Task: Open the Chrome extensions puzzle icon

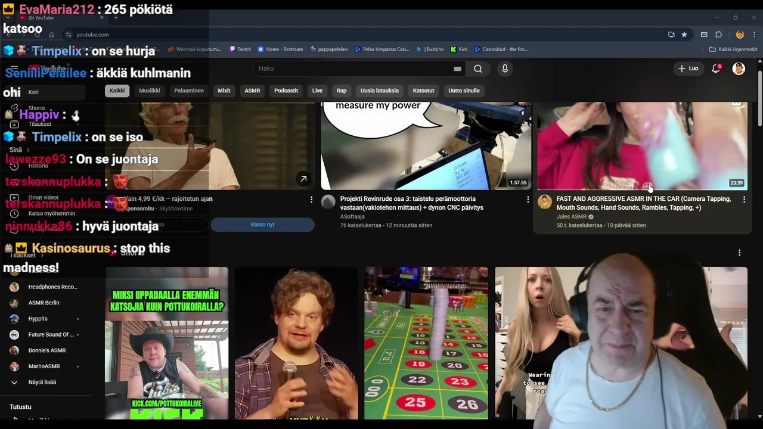Action: pos(719,35)
